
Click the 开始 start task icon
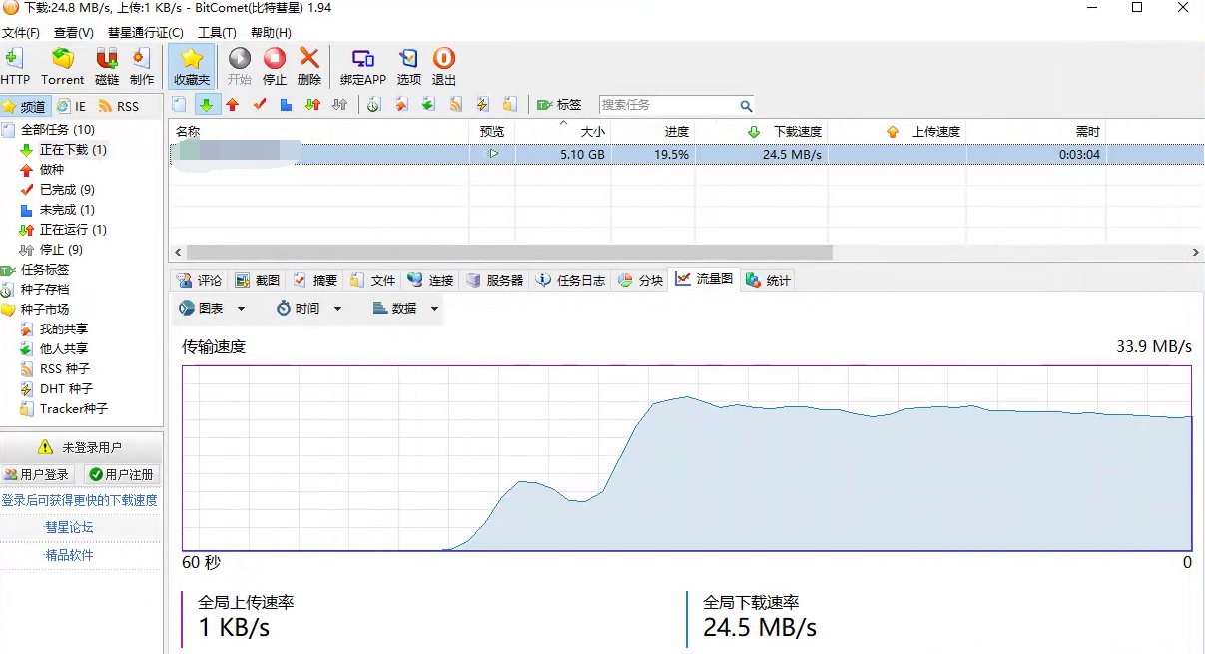240,67
